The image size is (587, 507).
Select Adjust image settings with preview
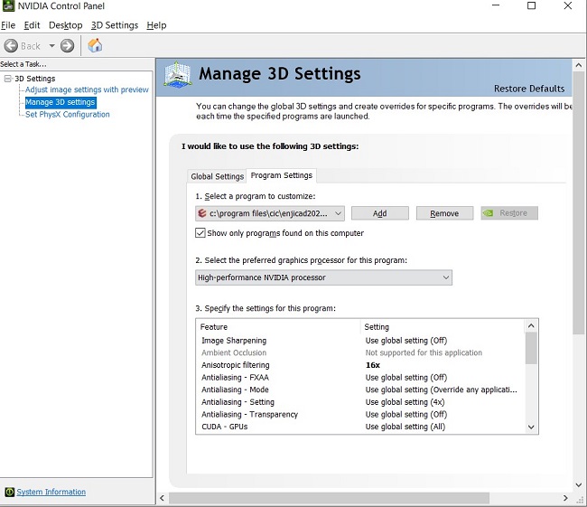click(x=87, y=89)
